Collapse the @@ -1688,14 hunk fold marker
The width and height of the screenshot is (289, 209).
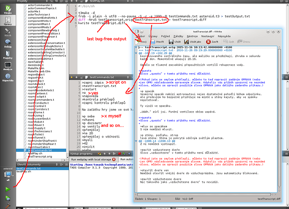click(x=136, y=141)
